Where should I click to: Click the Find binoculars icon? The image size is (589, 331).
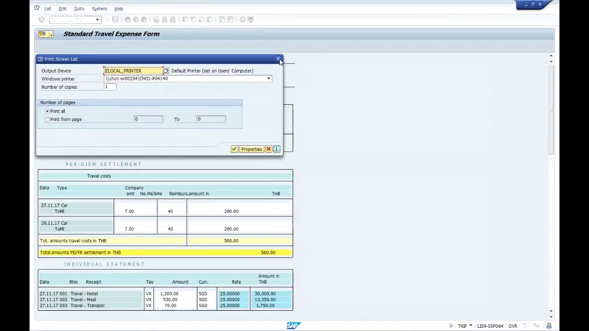click(x=164, y=19)
